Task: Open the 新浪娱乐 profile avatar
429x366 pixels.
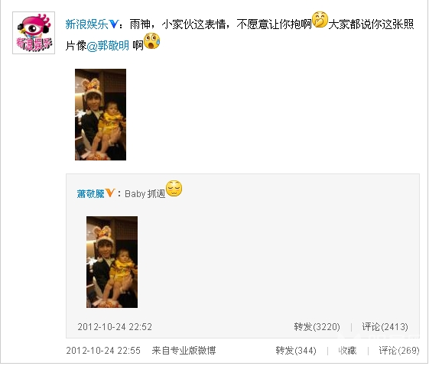Action: pos(34,33)
